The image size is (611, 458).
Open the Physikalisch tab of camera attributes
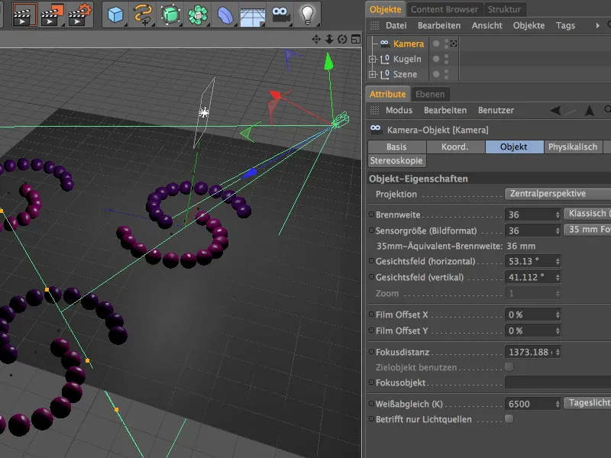pyautogui.click(x=572, y=147)
